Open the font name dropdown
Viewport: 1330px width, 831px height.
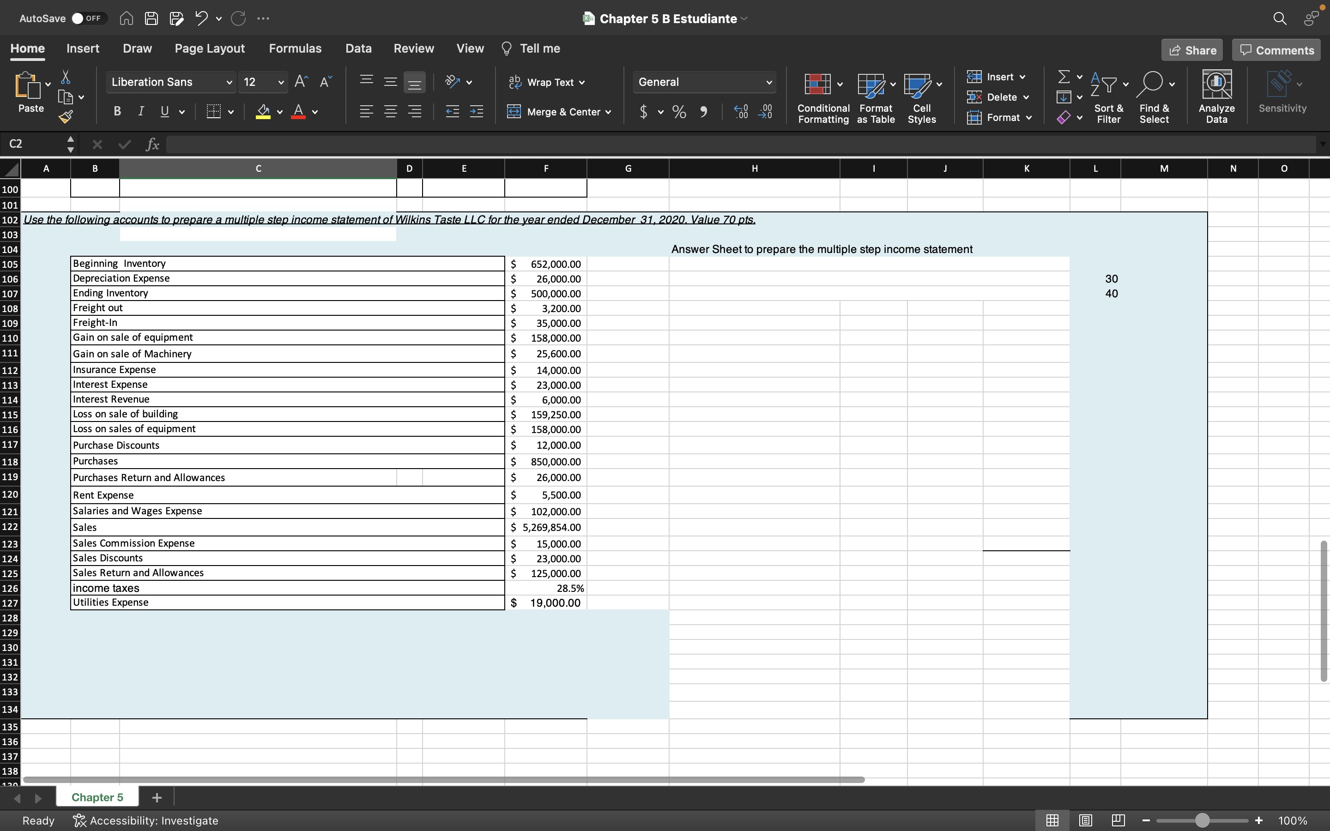(x=229, y=83)
